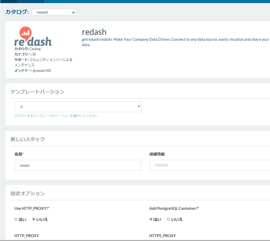Select はい for Use HTTP_PROXY
This screenshot has width=270, height=241.
16,219
